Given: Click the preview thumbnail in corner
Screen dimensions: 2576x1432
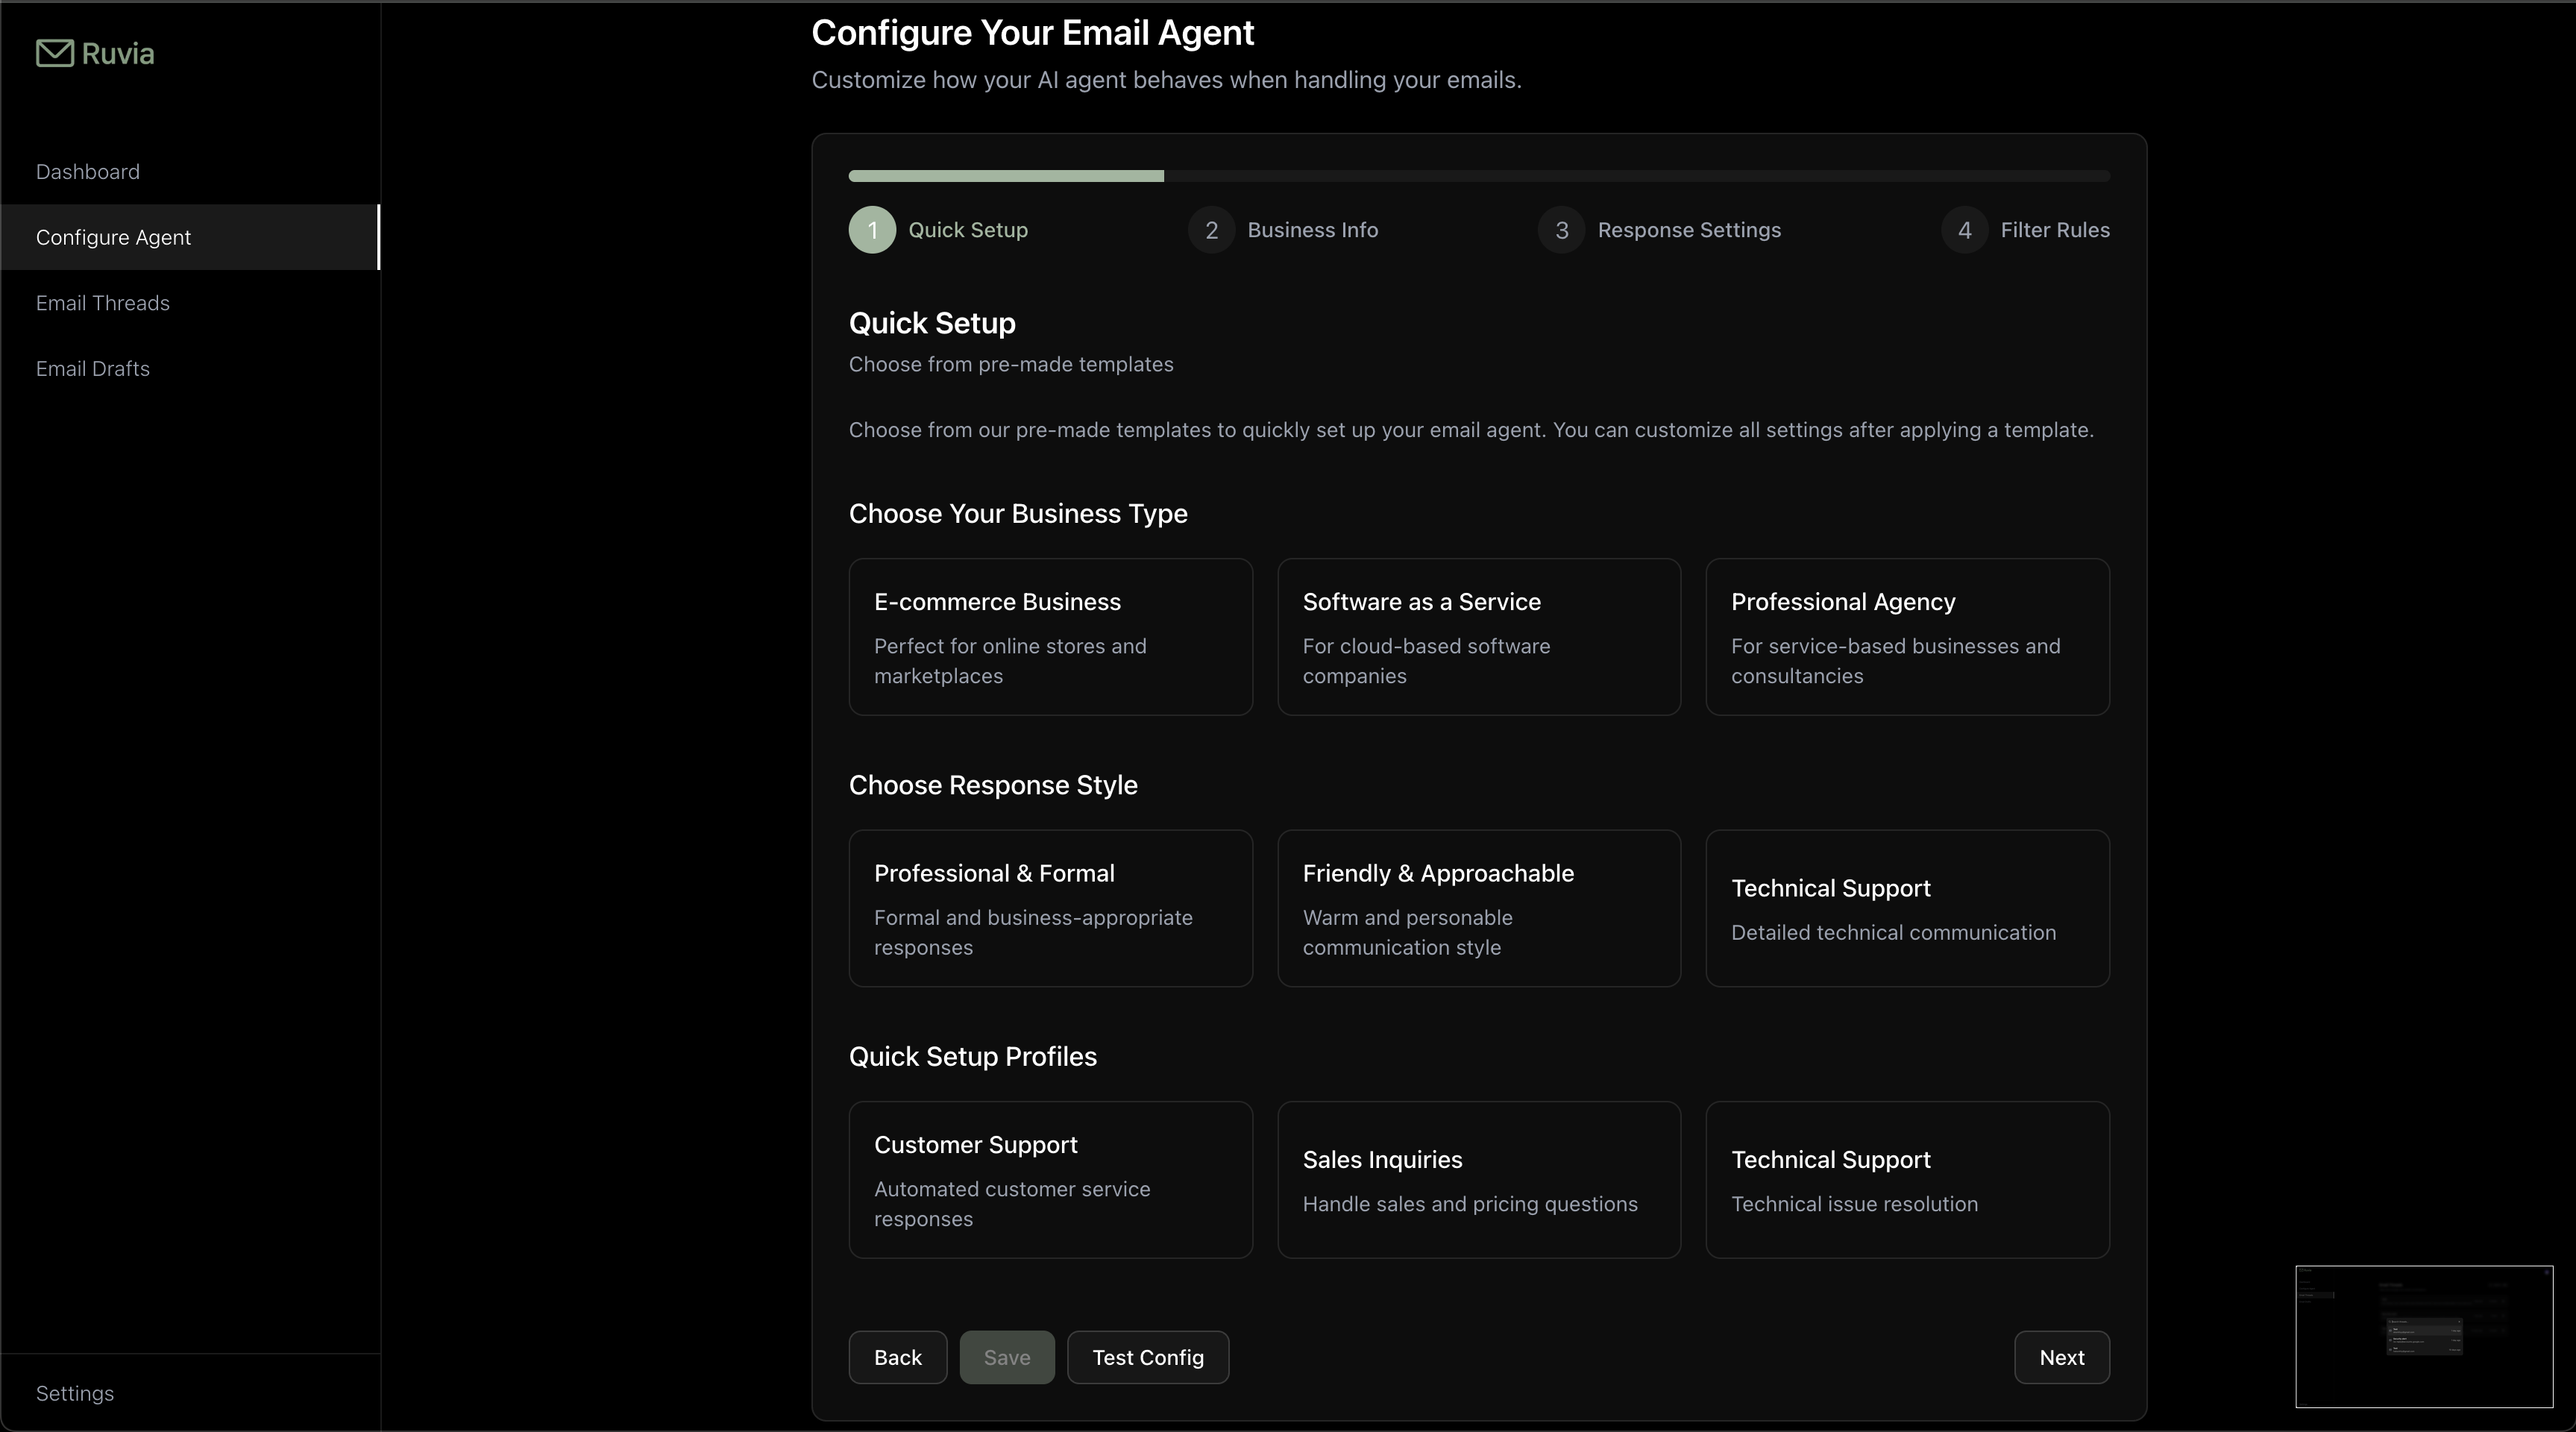Looking at the screenshot, I should tap(2423, 1336).
